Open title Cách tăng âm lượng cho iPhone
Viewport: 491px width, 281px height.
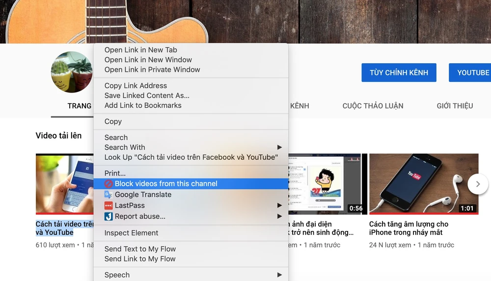409,228
